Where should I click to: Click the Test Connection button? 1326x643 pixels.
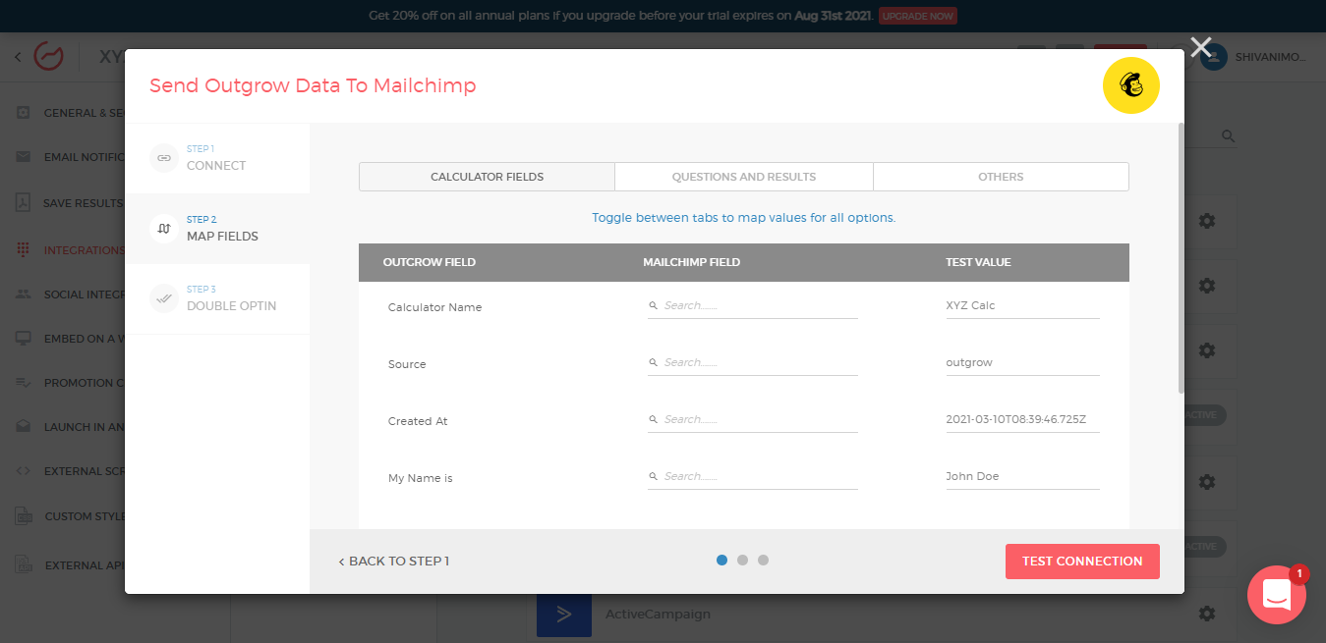click(1082, 562)
